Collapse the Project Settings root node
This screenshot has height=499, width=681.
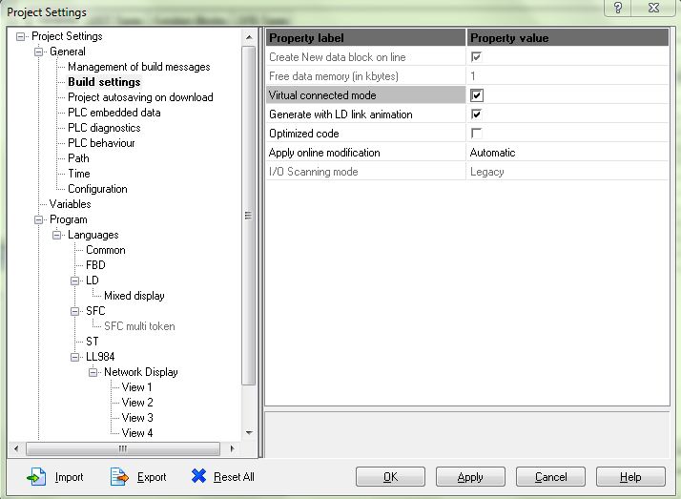tap(20, 37)
